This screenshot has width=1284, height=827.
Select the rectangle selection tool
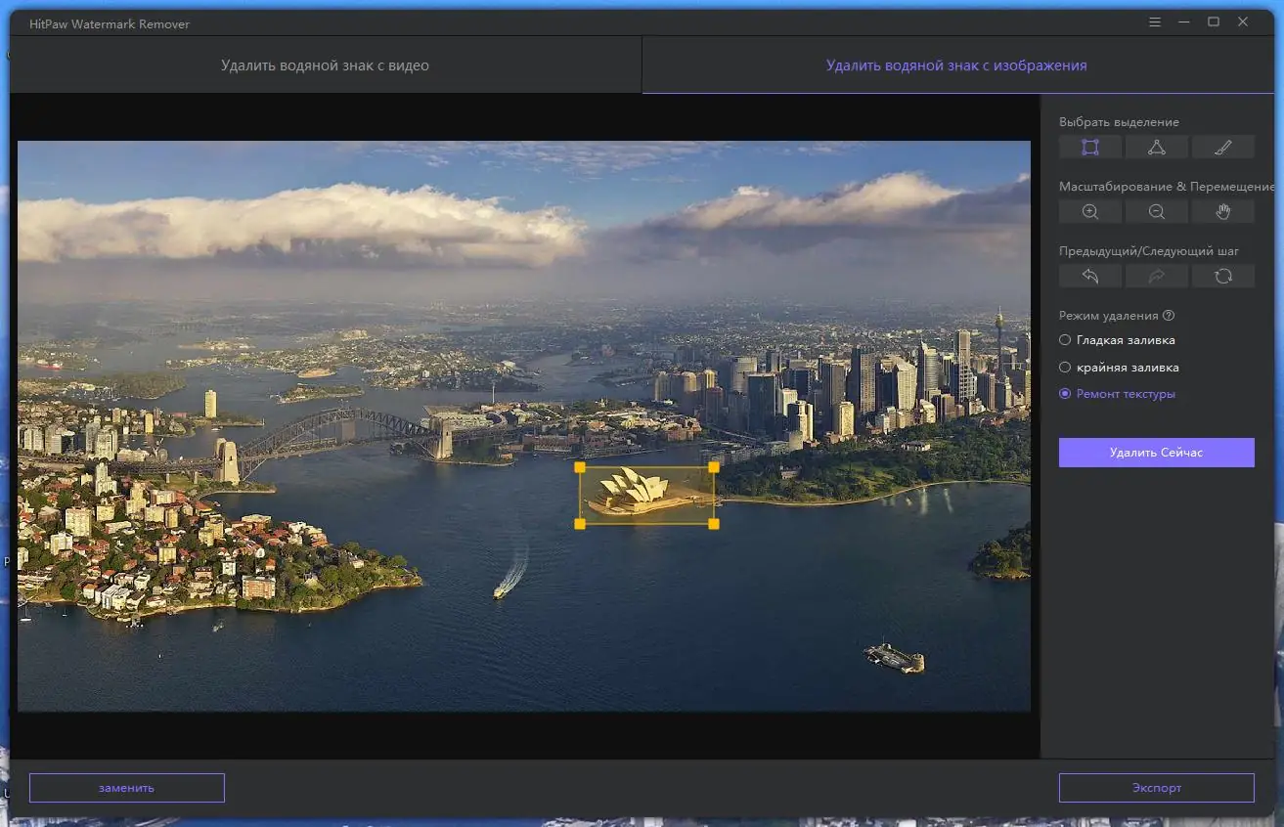click(x=1090, y=148)
